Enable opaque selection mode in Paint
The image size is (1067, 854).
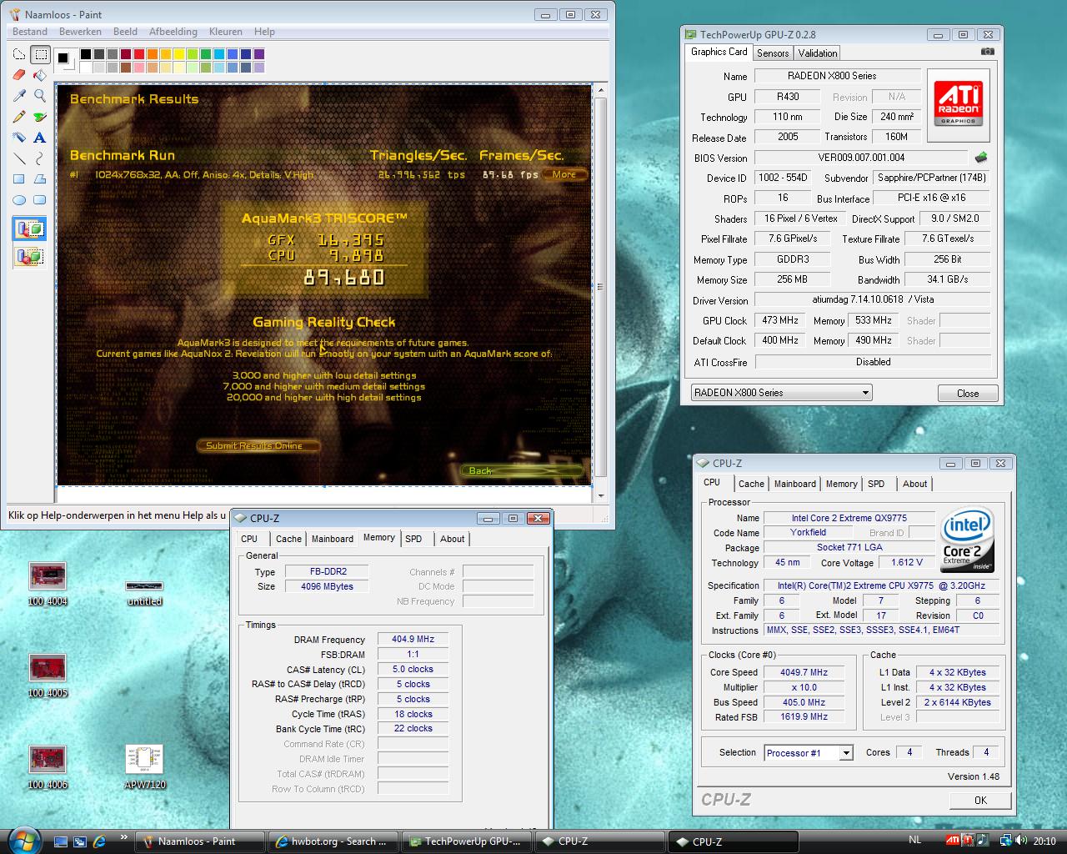pos(29,229)
